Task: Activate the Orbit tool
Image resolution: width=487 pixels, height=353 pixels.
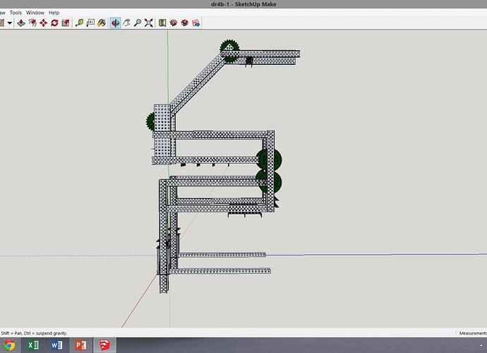Action: coord(115,23)
